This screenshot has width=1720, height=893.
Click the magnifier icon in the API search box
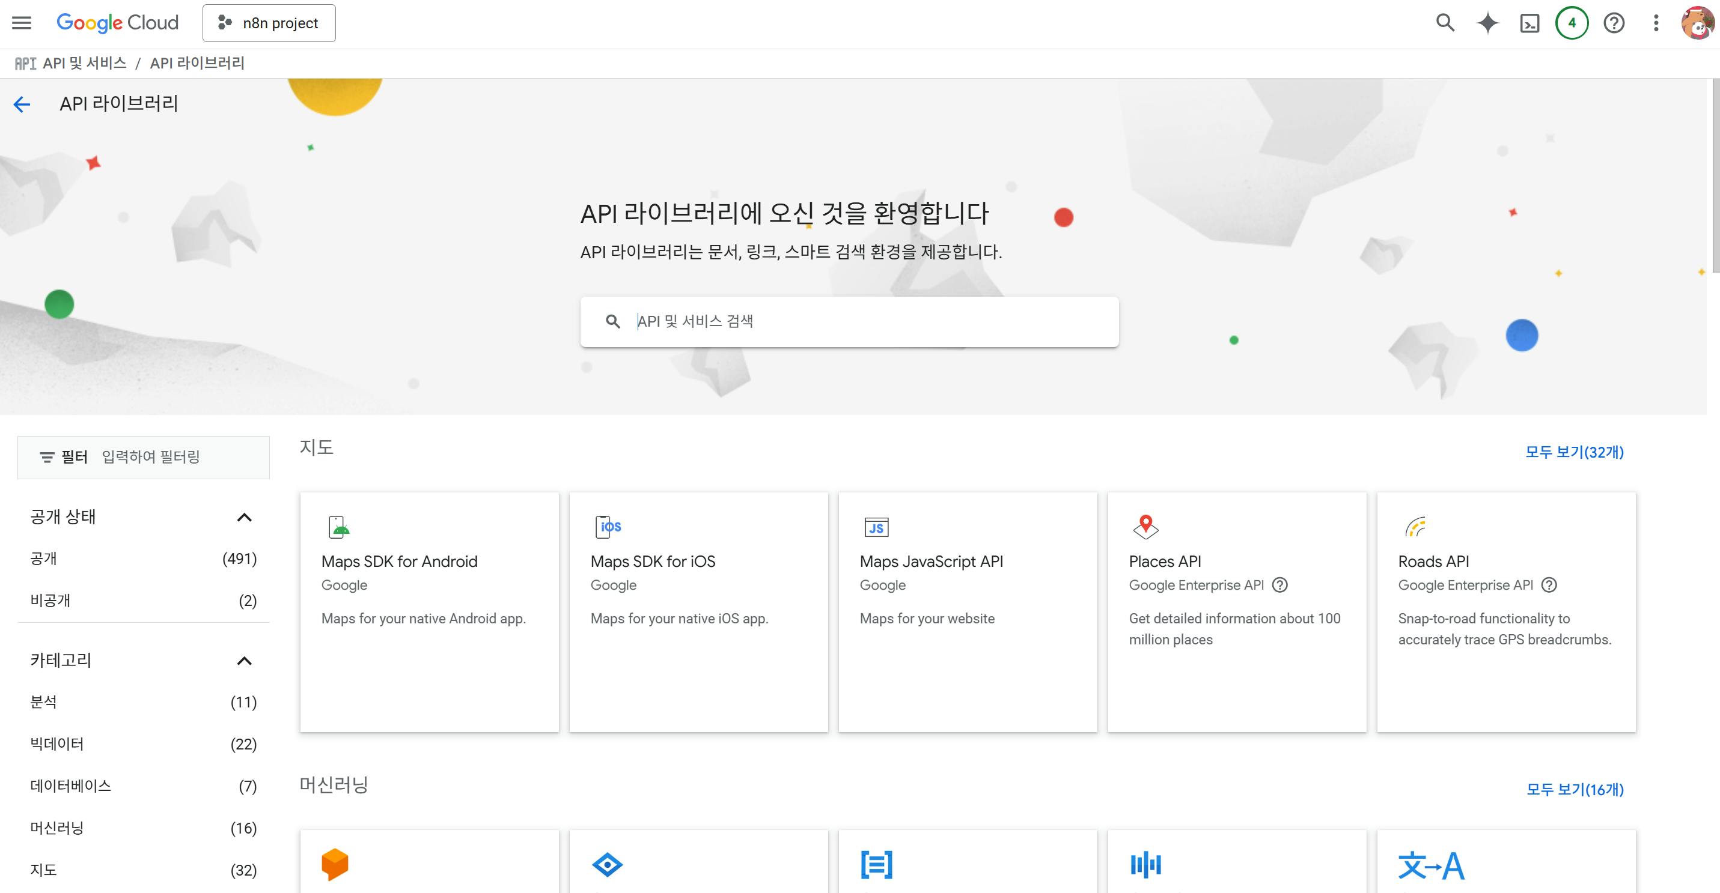coord(612,322)
